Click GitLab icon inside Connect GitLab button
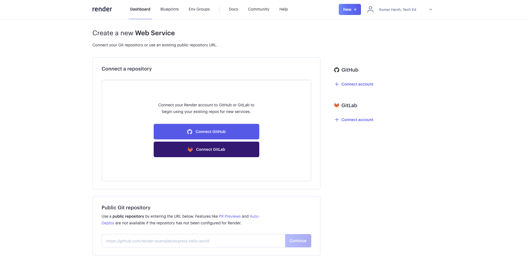The image size is (528, 271). point(190,149)
